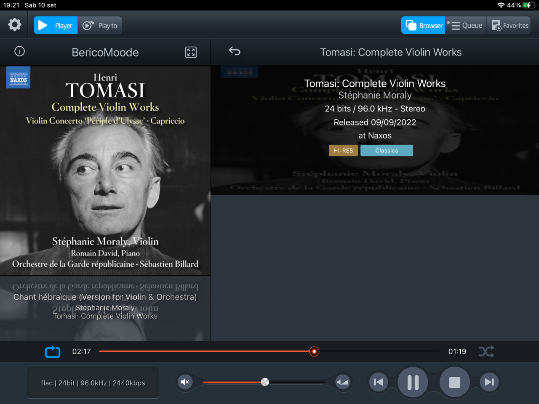The image size is (539, 404).
Task: Skip to the next track
Action: (x=489, y=382)
